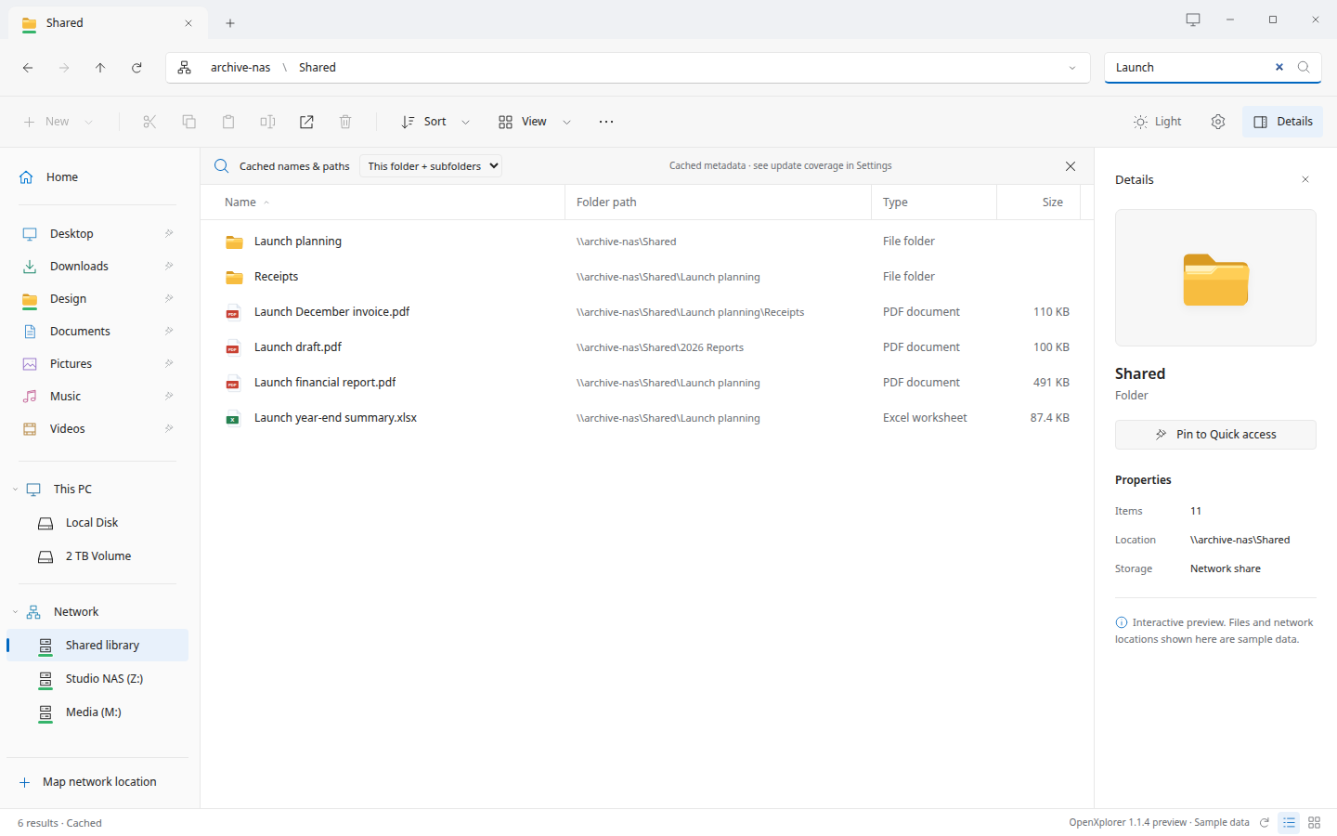Click the Share icon in toolbar
1337x836 pixels.
(306, 122)
